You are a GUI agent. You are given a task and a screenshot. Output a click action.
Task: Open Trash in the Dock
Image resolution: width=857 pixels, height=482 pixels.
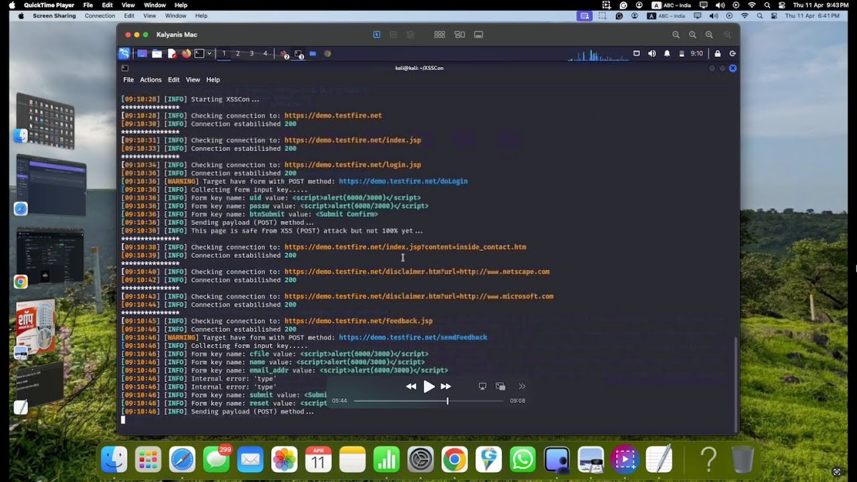coord(743,460)
